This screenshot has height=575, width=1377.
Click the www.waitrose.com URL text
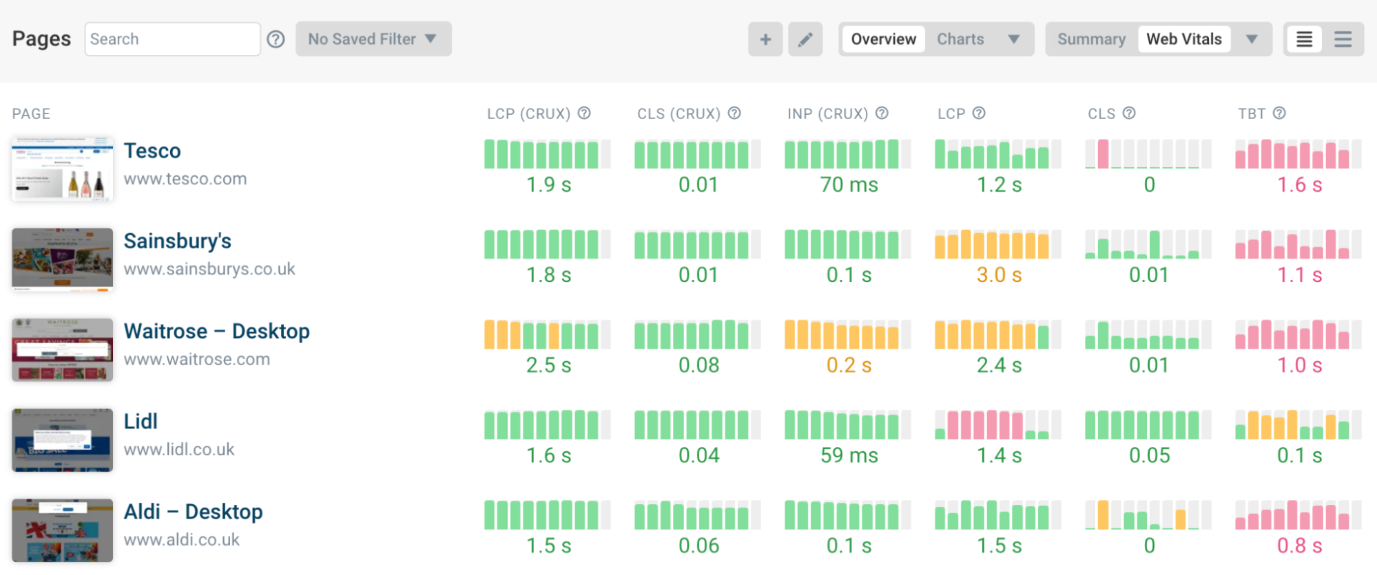click(x=197, y=359)
